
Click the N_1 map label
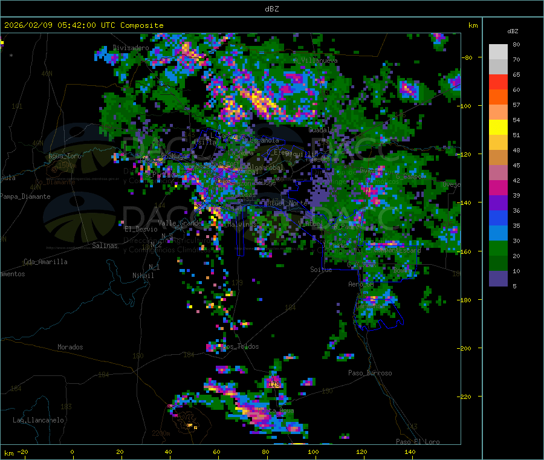[154, 267]
